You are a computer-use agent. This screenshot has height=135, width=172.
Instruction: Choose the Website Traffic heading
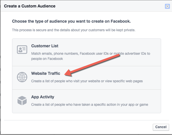tap(46, 73)
